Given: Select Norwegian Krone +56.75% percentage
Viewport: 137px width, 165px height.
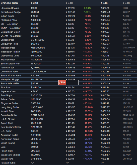Looking at the screenshot, I should point(88,139).
